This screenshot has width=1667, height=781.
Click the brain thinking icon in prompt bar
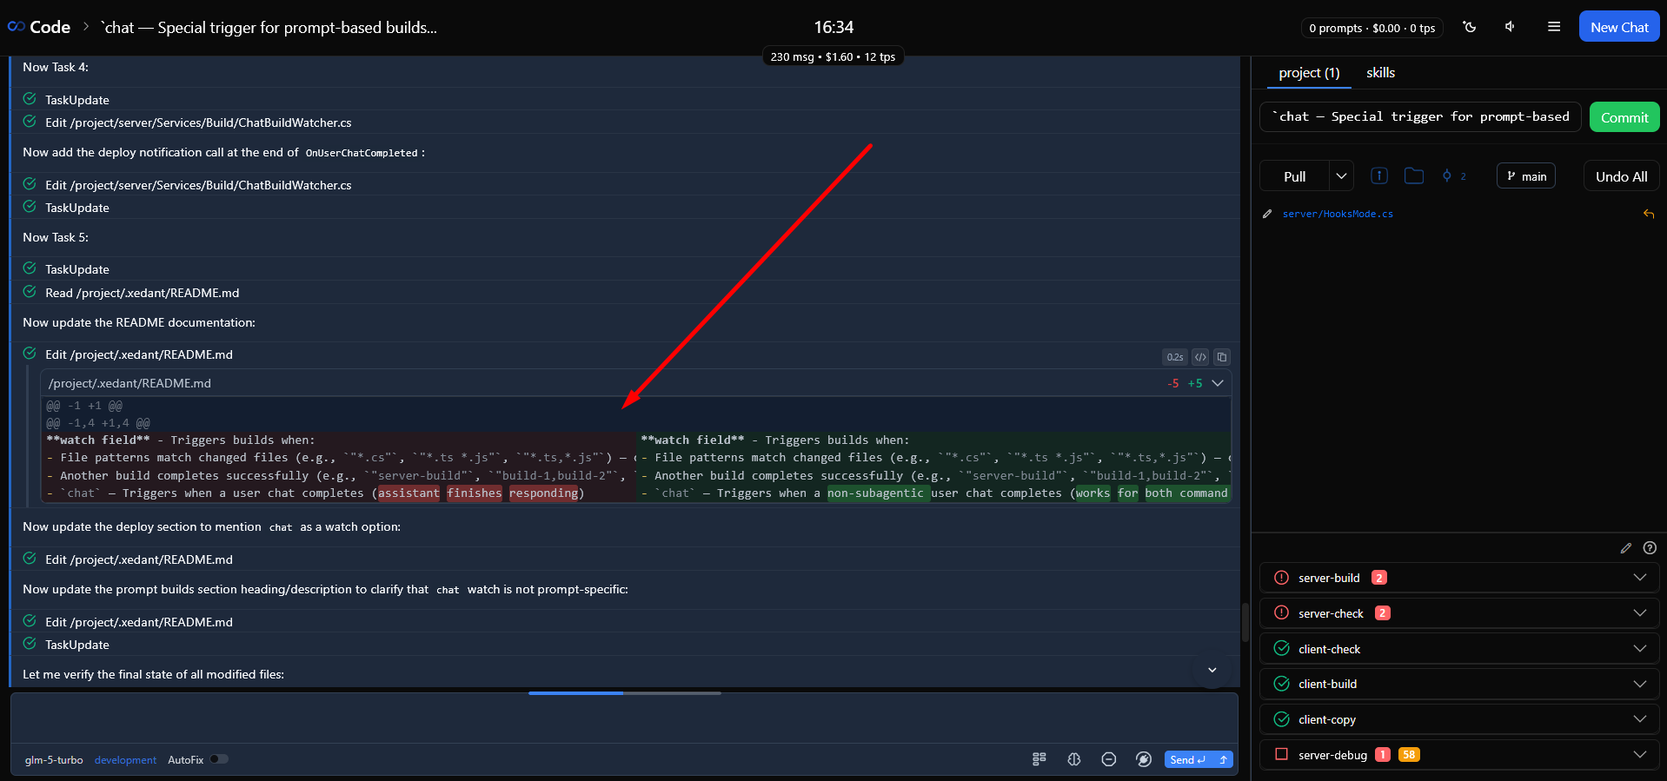click(x=1074, y=759)
